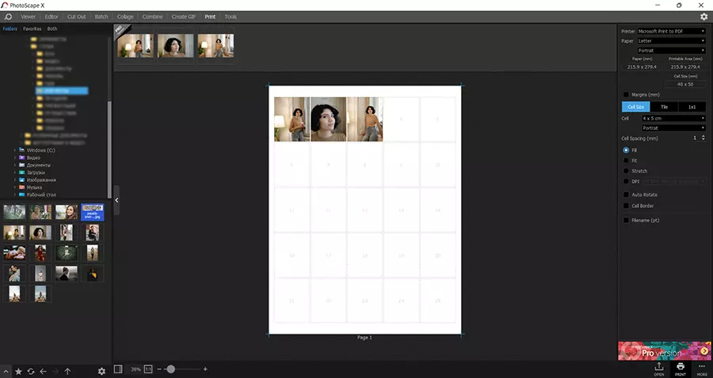Viewport: 713px width, 378px height.
Task: Enable the Cell Border checkbox
Action: tap(626, 206)
